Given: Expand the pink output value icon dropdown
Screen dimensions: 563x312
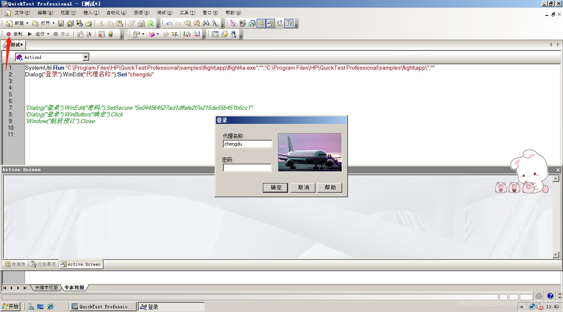Looking at the screenshot, I should point(158,34).
